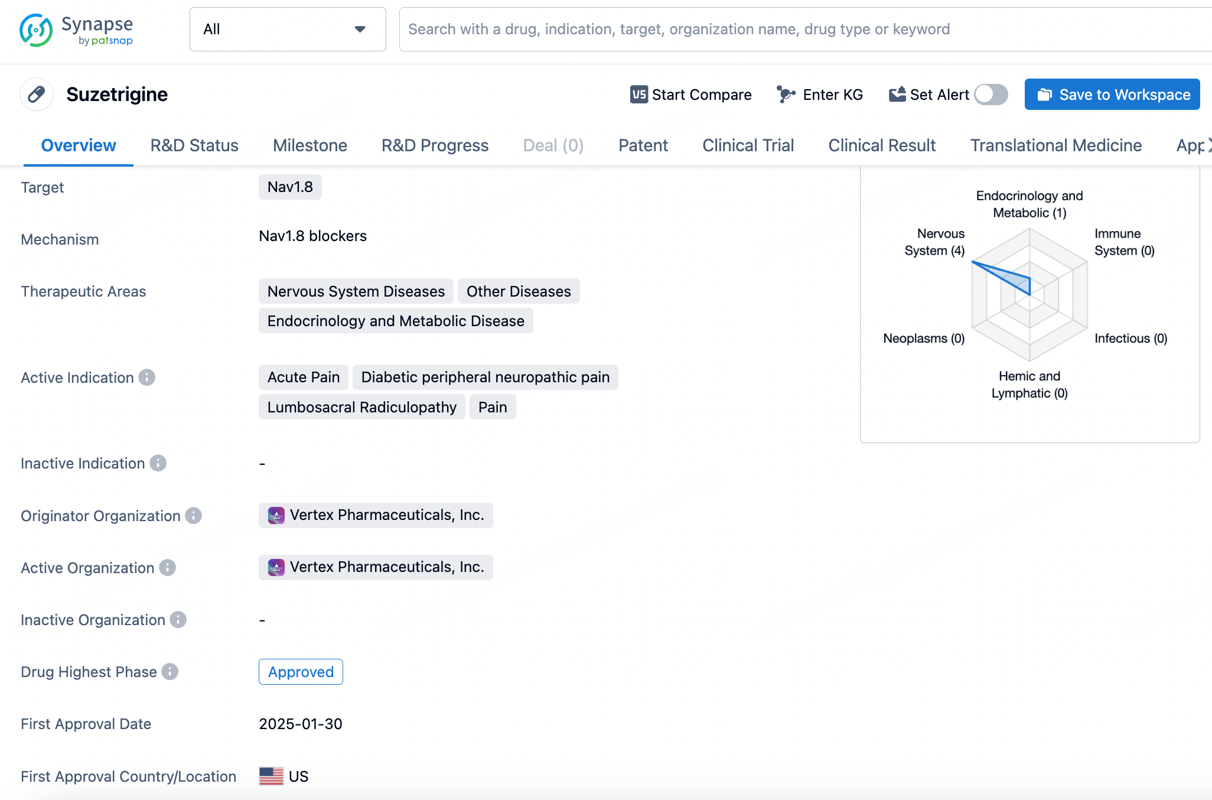
Task: Click the Approved phase button
Action: click(x=300, y=671)
